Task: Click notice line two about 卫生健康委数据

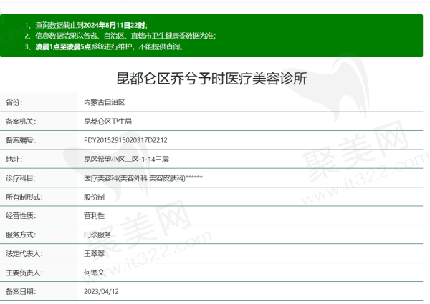Action: click(120, 36)
